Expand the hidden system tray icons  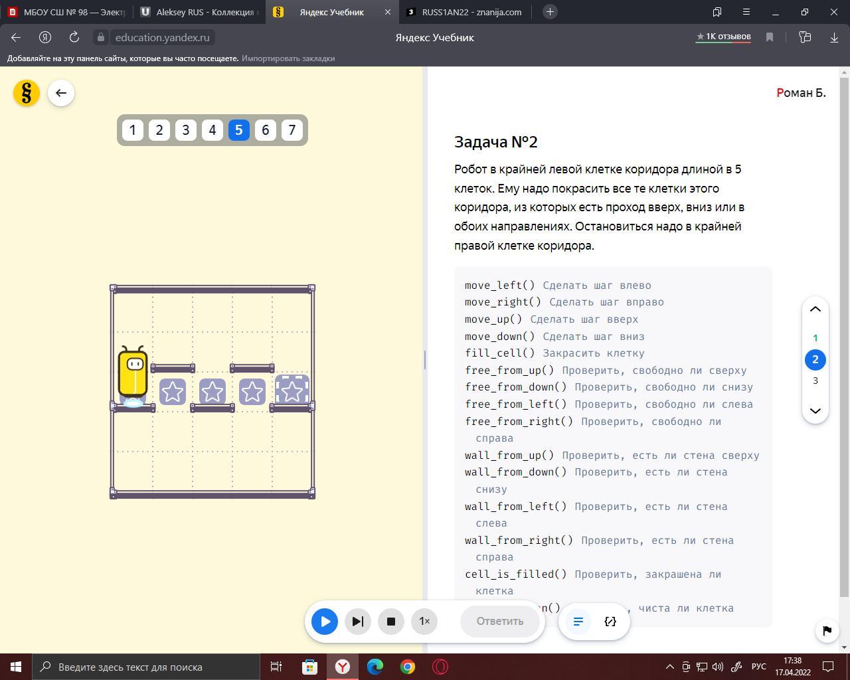tap(670, 667)
